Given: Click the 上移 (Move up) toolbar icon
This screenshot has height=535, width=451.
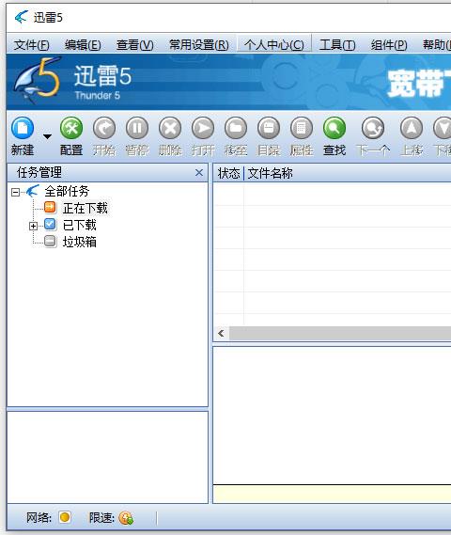Looking at the screenshot, I should (x=412, y=128).
